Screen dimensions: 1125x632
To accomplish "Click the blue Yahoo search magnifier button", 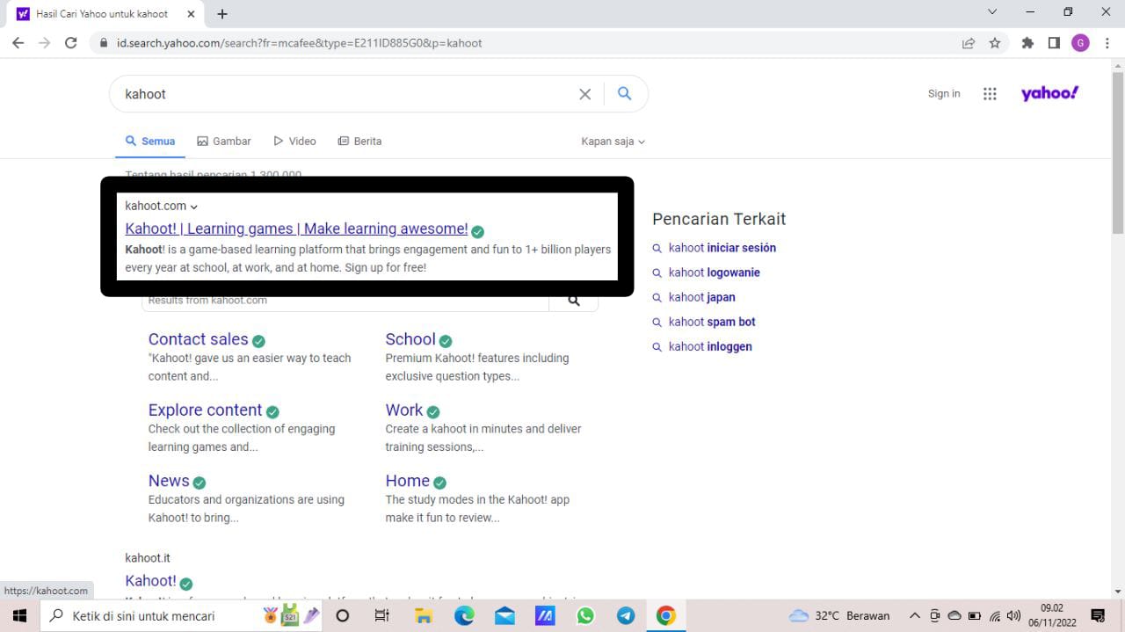I will pos(624,93).
